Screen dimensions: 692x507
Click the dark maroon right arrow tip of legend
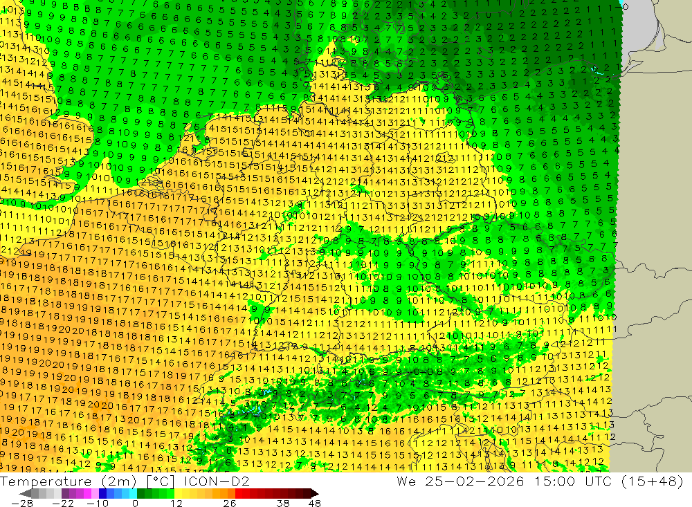point(315,494)
